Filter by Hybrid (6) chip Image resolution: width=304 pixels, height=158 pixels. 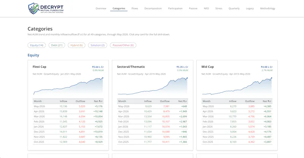(x=76, y=45)
